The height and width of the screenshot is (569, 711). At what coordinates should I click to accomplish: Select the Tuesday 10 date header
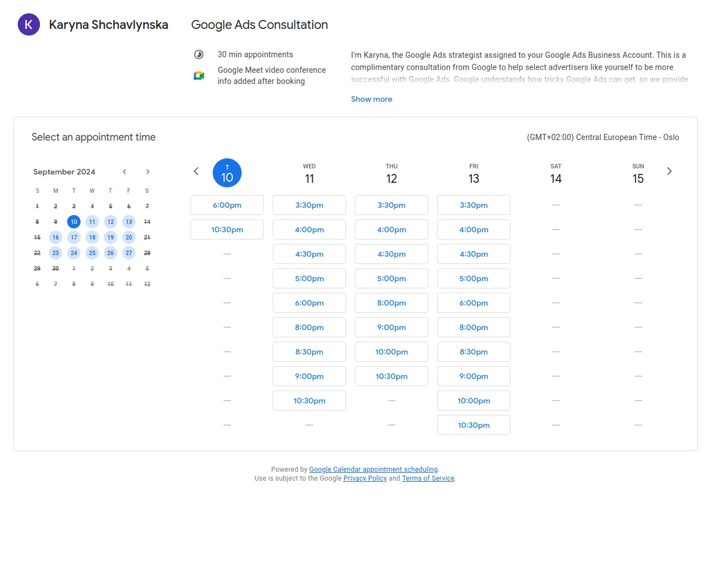[227, 173]
